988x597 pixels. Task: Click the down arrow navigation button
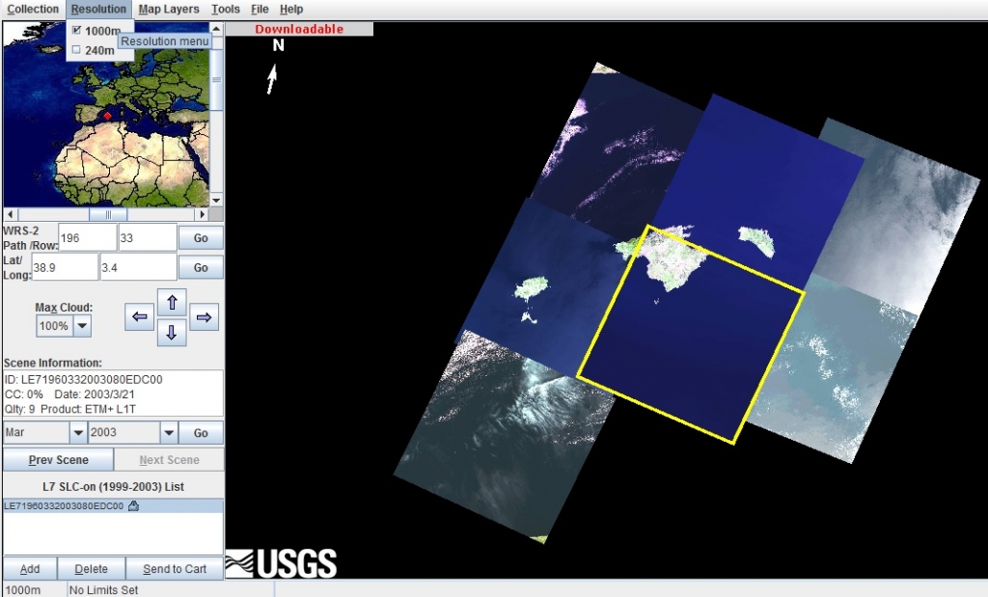[x=171, y=333]
